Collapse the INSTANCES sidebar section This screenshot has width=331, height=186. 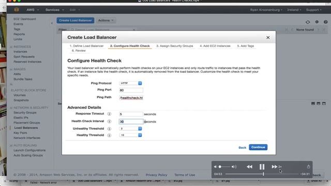11,47
